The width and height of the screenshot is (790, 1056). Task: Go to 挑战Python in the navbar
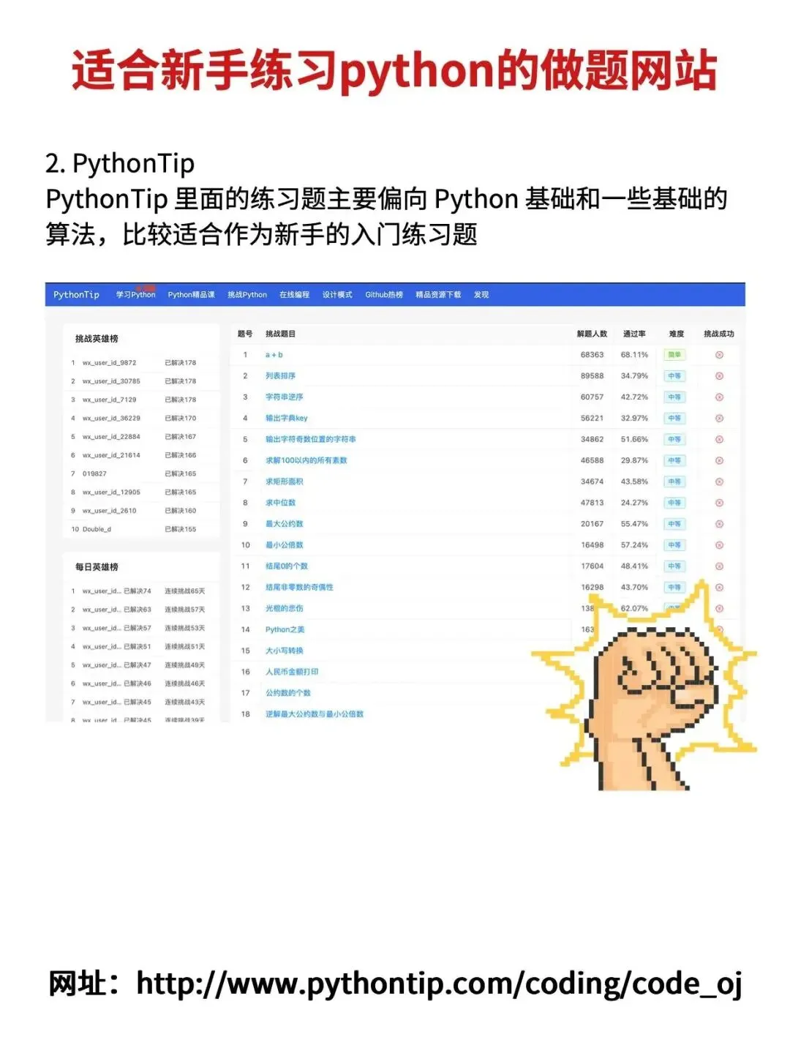click(247, 295)
